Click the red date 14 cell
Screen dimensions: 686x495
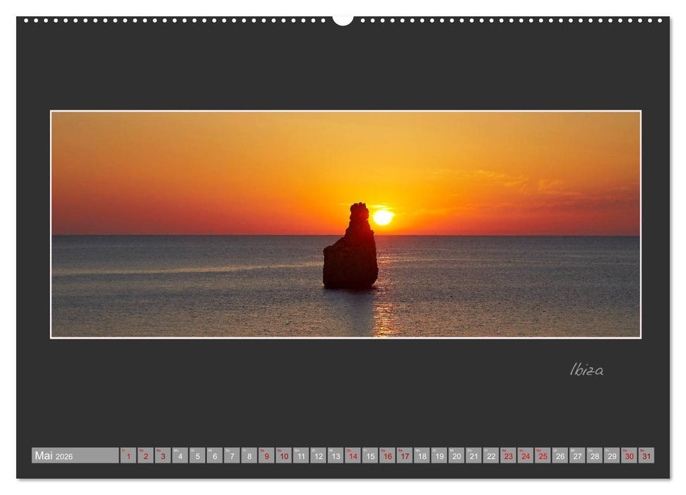pos(355,458)
